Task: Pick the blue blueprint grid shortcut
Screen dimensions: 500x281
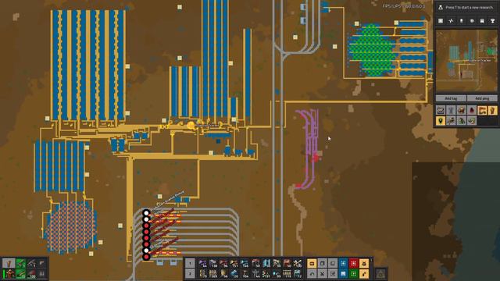Action: [x=343, y=263]
